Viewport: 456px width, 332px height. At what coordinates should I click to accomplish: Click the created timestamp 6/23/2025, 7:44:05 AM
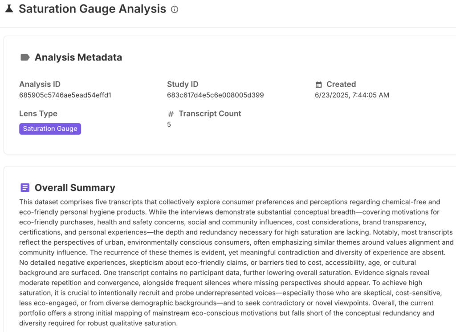(352, 95)
